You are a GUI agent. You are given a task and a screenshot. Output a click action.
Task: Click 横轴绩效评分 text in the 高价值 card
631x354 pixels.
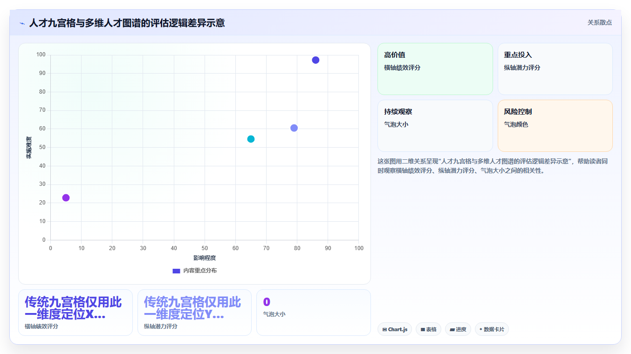coord(402,68)
